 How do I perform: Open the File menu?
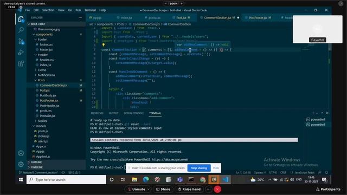(28, 10)
